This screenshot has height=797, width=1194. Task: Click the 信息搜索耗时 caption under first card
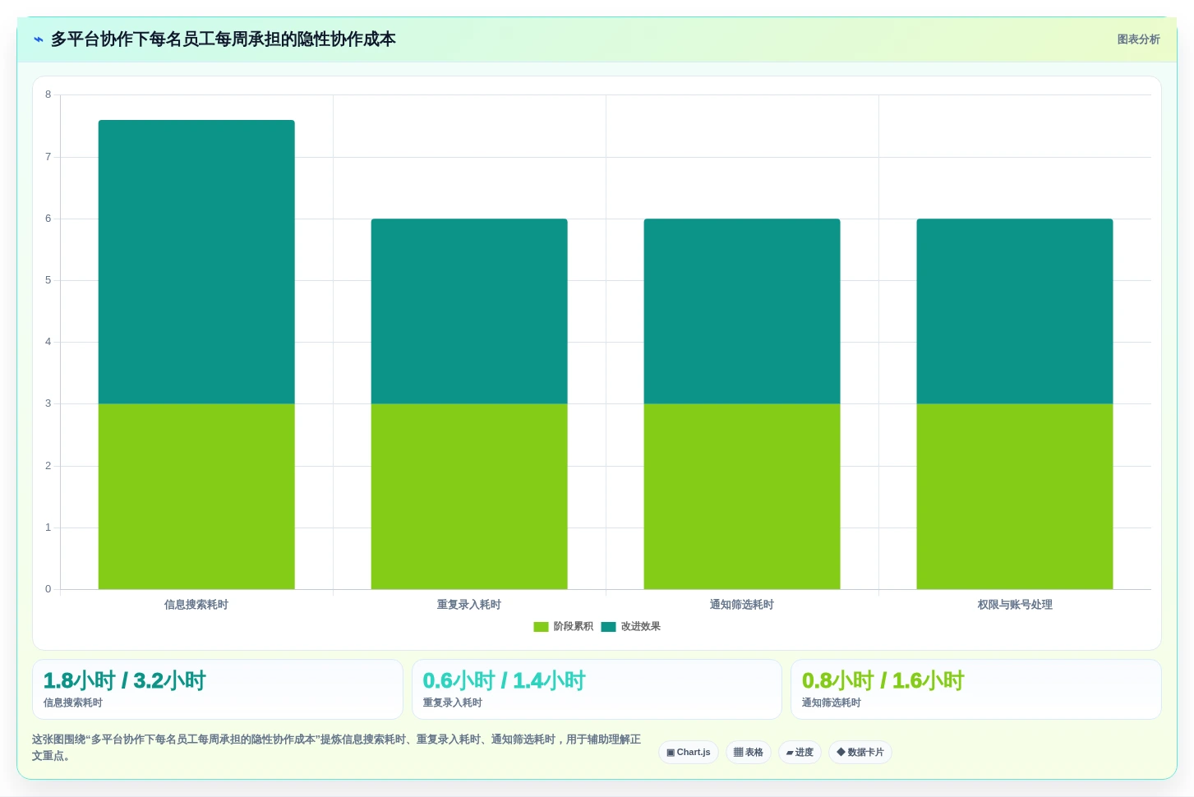pyautogui.click(x=73, y=703)
